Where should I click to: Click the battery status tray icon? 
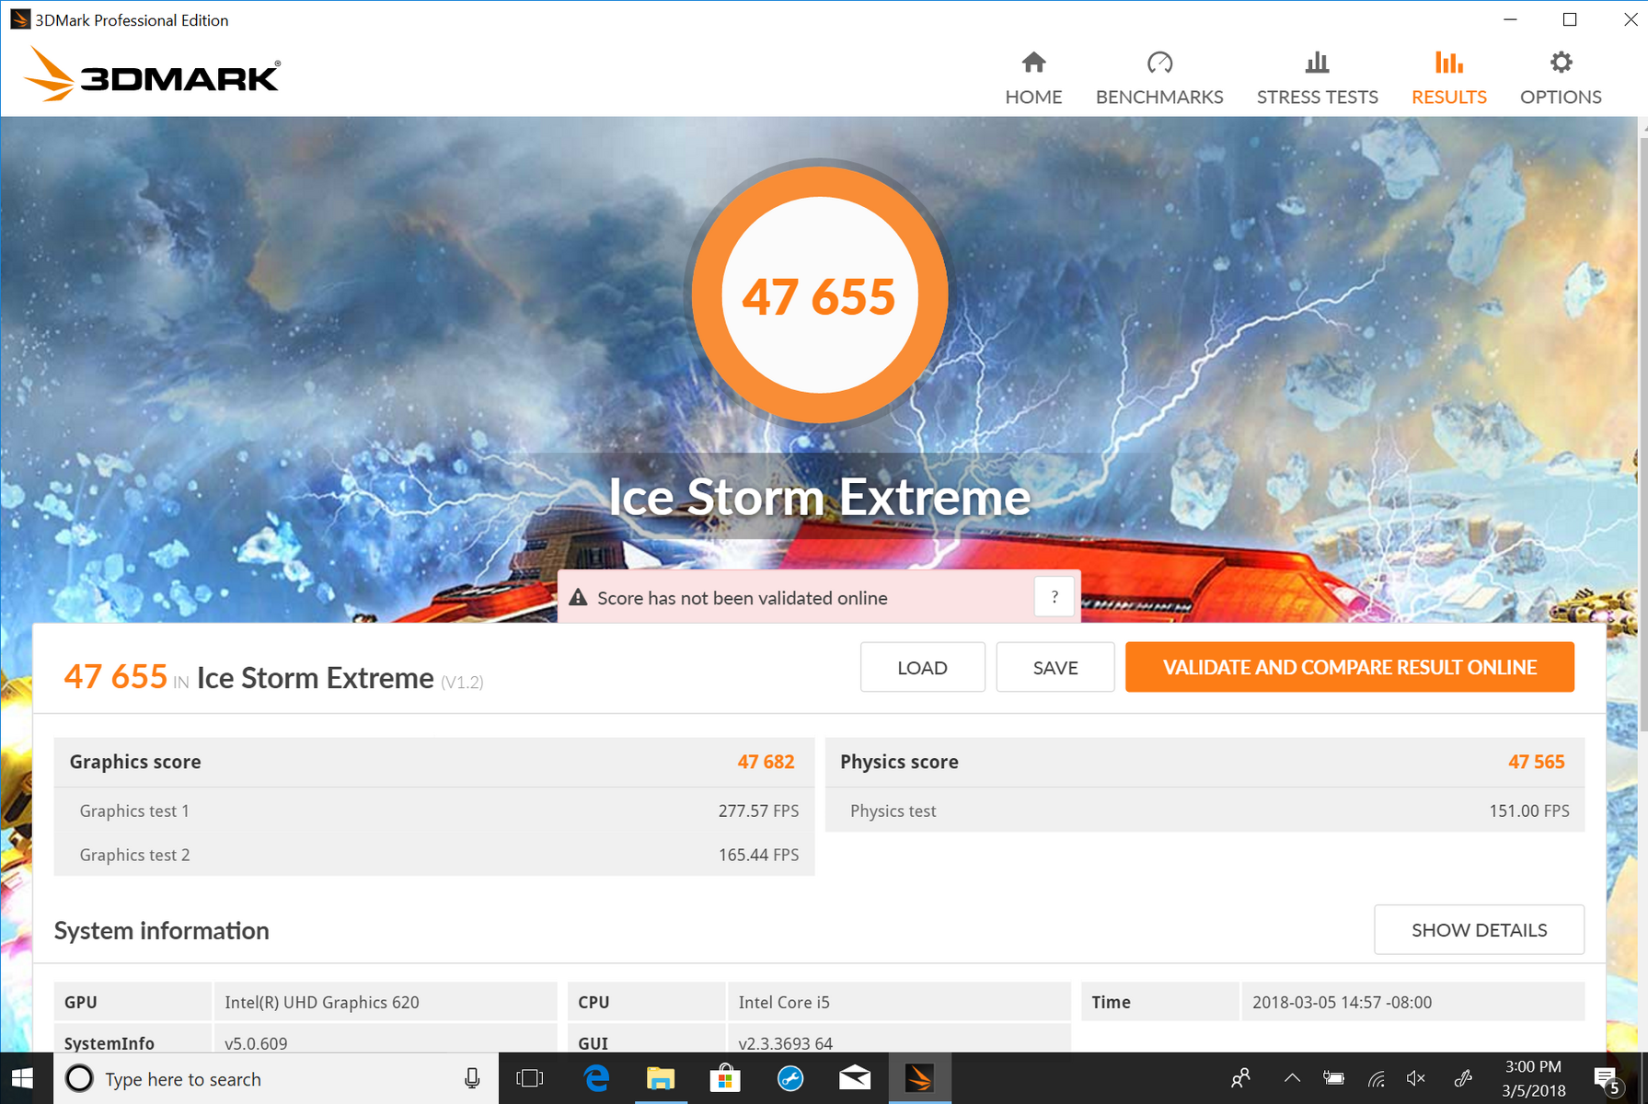1333,1078
